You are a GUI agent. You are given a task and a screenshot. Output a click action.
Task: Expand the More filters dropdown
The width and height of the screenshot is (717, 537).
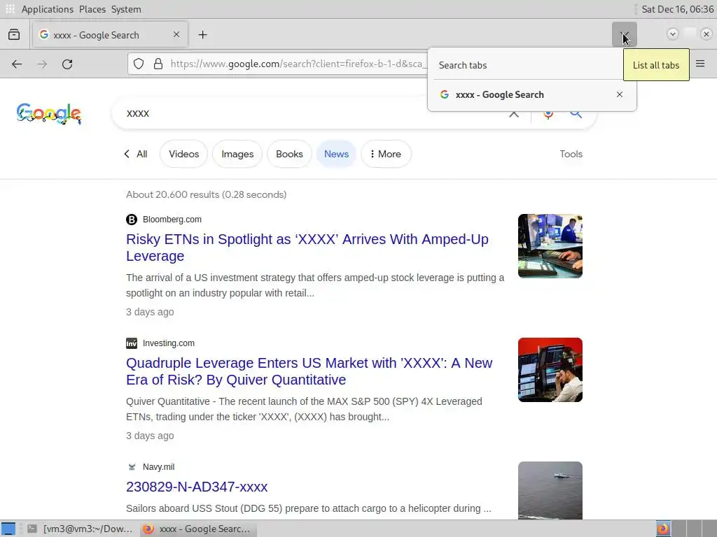pyautogui.click(x=386, y=154)
